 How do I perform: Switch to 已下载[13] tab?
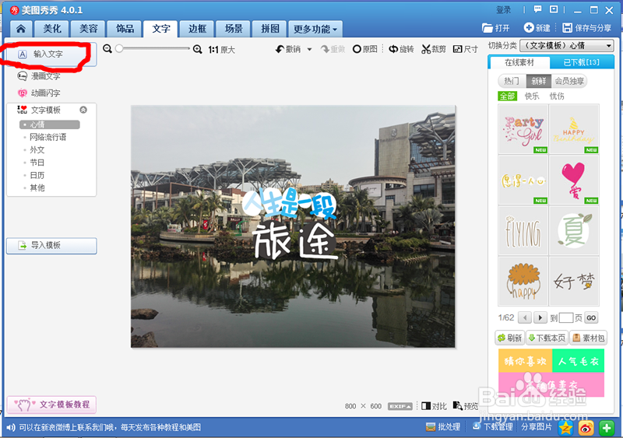pyautogui.click(x=581, y=62)
